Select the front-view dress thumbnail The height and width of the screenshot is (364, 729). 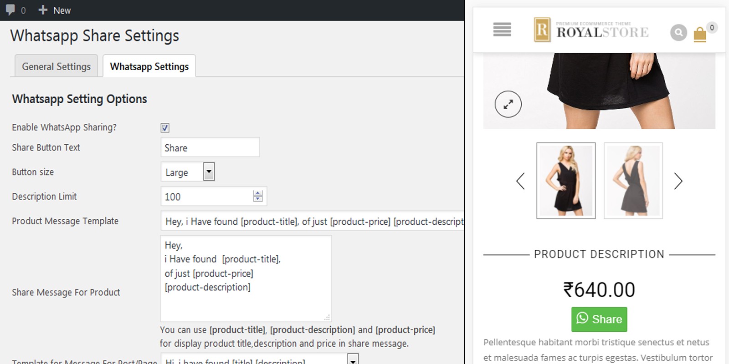(566, 181)
